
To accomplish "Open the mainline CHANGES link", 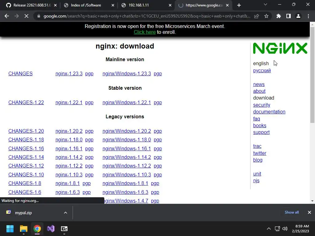I will point(20,74).
